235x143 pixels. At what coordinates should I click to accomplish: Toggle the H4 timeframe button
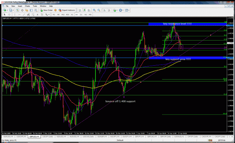coord(77,15)
